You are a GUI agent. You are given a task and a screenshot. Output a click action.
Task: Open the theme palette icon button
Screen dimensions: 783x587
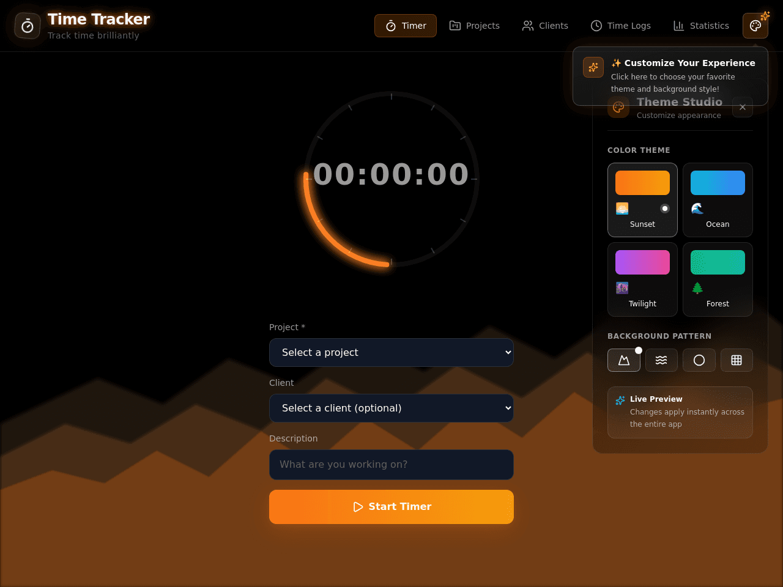(x=755, y=26)
